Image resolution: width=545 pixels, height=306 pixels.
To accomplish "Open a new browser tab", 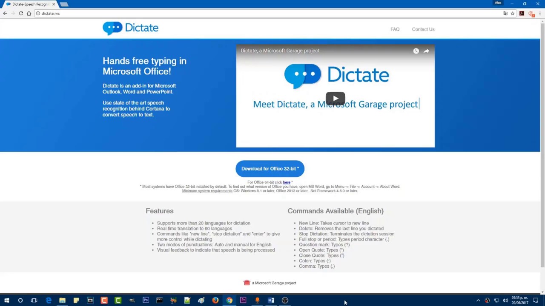I will (64, 4).
